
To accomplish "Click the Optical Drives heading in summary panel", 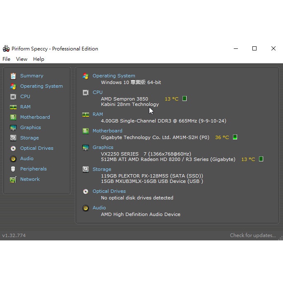I will pos(109,191).
